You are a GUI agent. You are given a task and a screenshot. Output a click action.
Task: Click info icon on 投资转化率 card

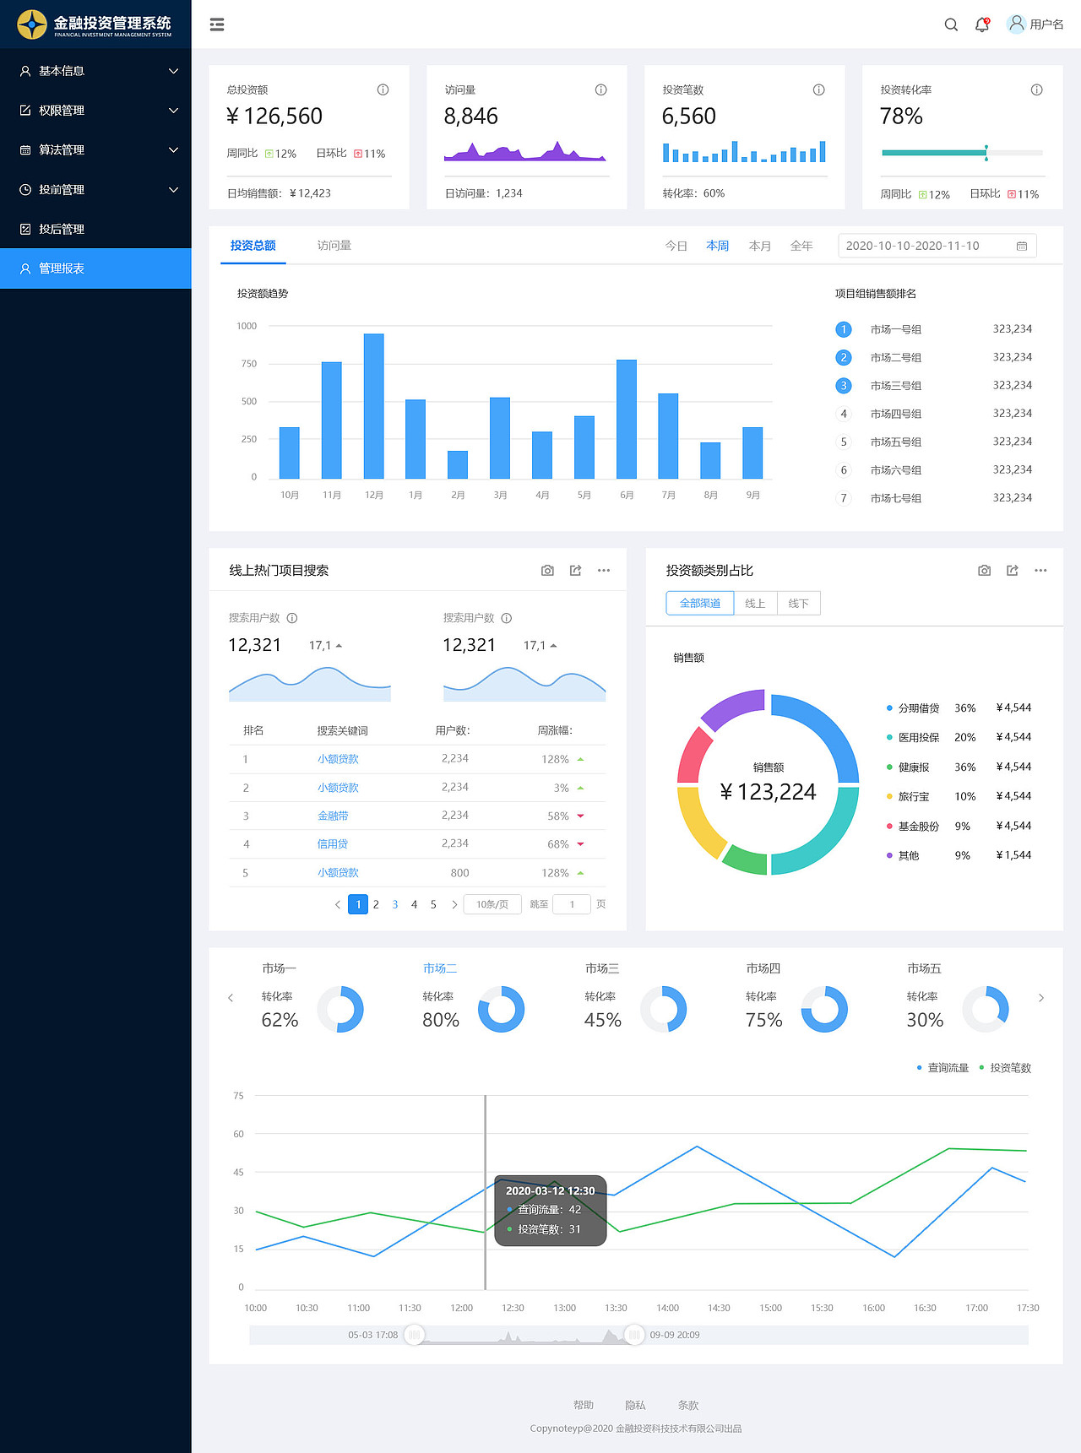[1036, 89]
